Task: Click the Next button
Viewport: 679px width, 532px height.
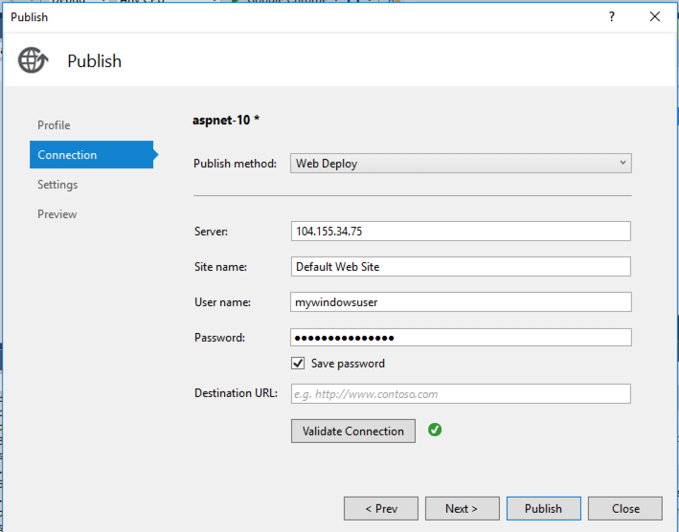Action: [x=462, y=508]
